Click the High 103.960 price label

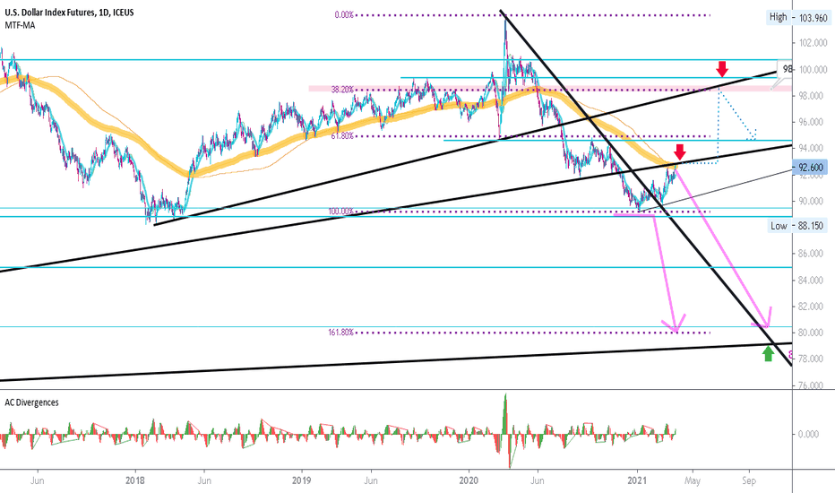(x=798, y=18)
